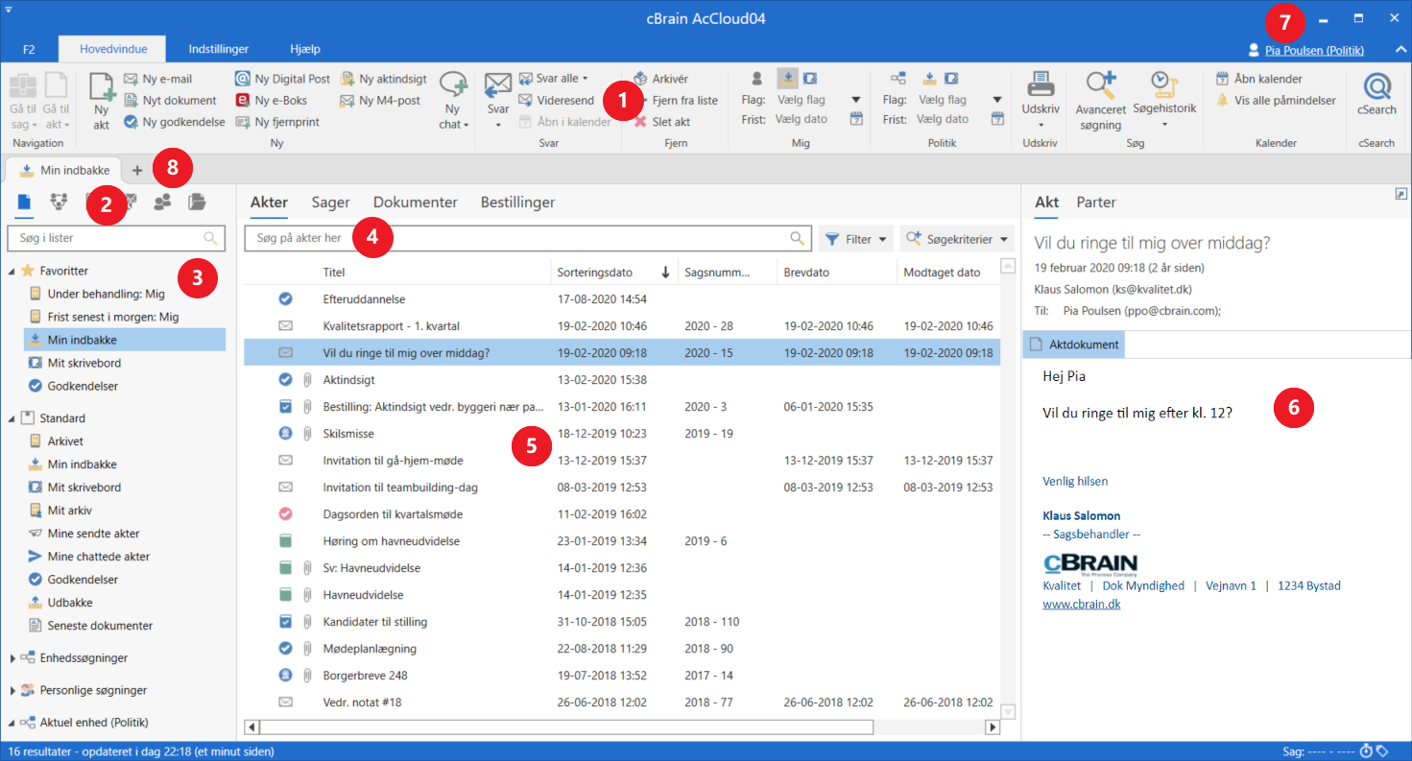Collapse the Favoritter tree group

[12, 272]
